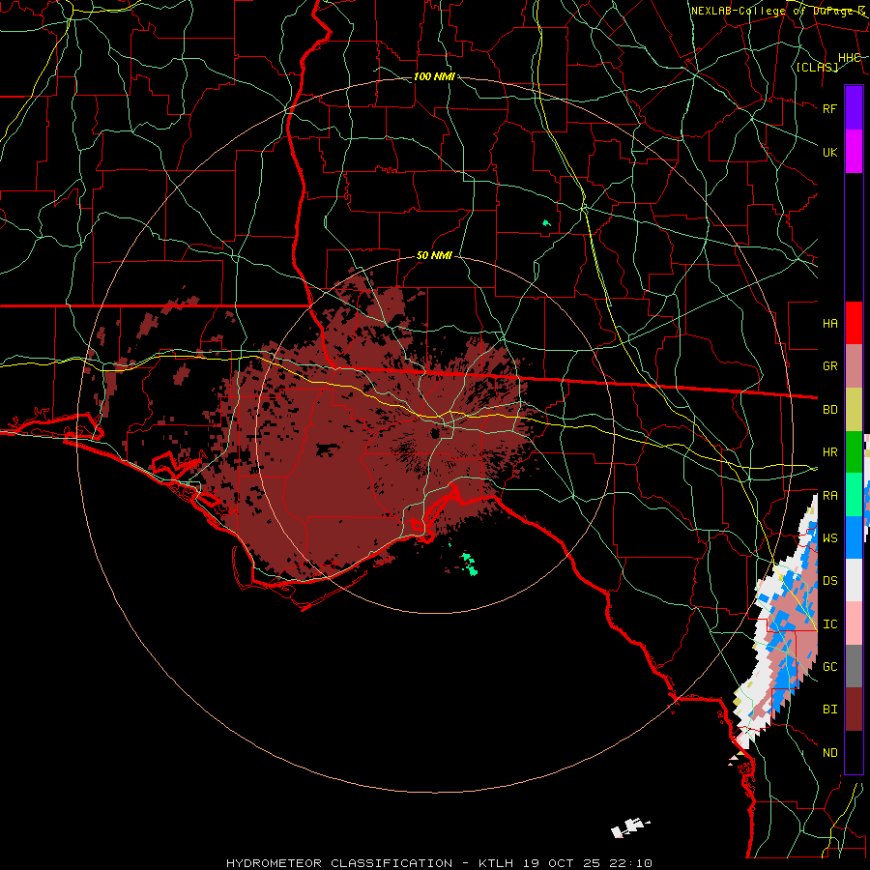This screenshot has width=870, height=870.
Task: Click the RF legend label
Action: (829, 108)
